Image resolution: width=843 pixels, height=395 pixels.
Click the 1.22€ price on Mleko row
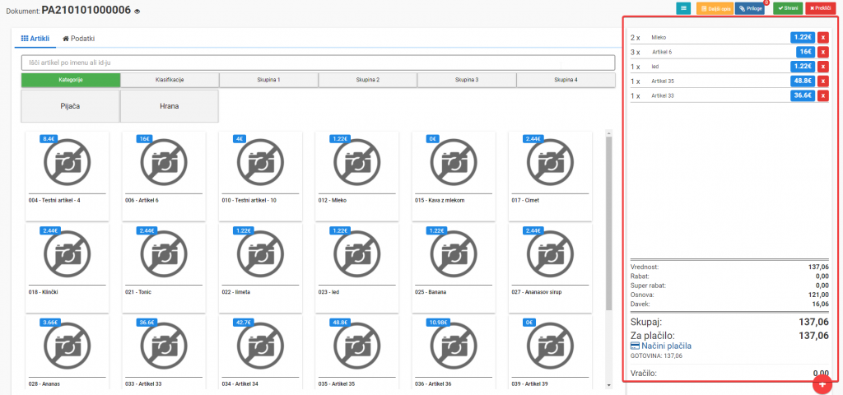802,37
